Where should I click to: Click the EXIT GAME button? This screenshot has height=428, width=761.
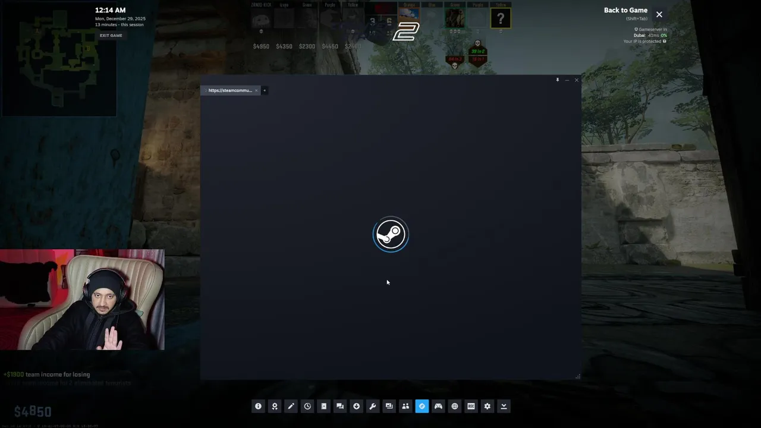tap(111, 35)
